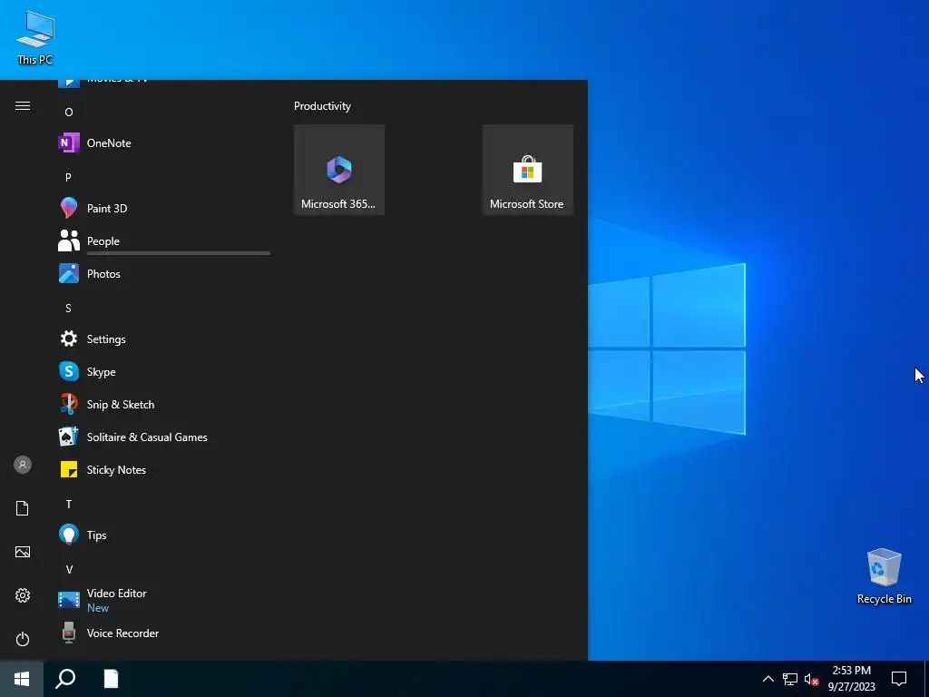
Task: Click the letter P group header
Action: (69, 177)
